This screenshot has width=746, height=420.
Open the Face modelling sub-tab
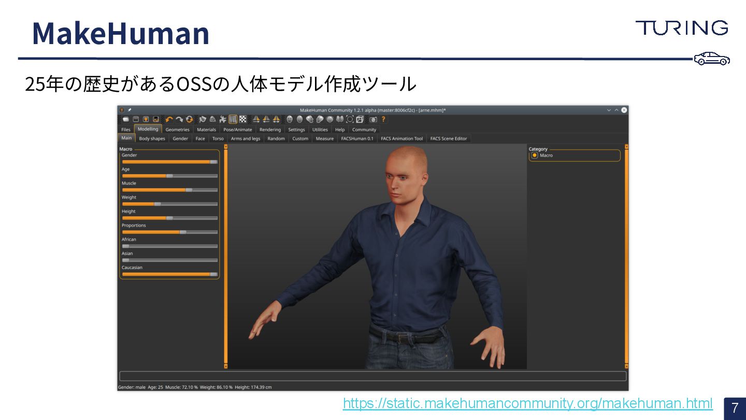click(200, 138)
